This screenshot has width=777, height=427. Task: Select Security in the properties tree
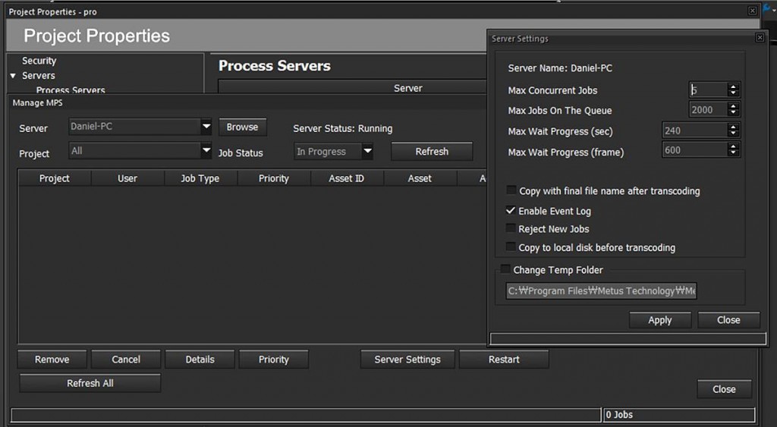39,61
